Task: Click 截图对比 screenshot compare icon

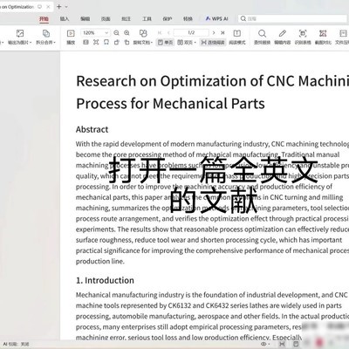Action: point(323,37)
